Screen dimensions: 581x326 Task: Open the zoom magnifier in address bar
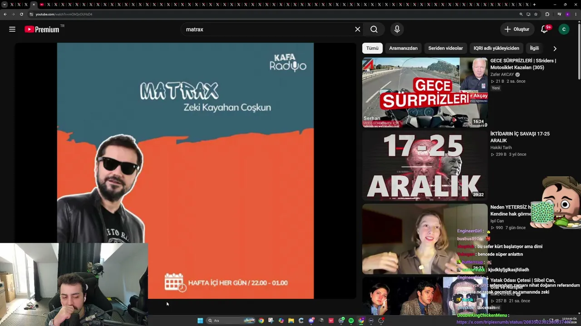(521, 14)
